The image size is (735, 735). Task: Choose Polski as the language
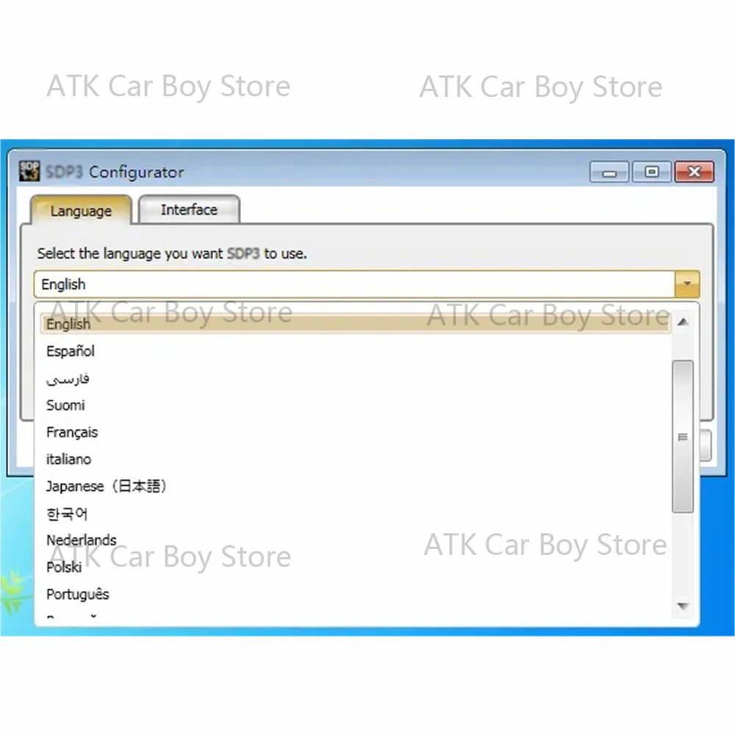(x=355, y=567)
